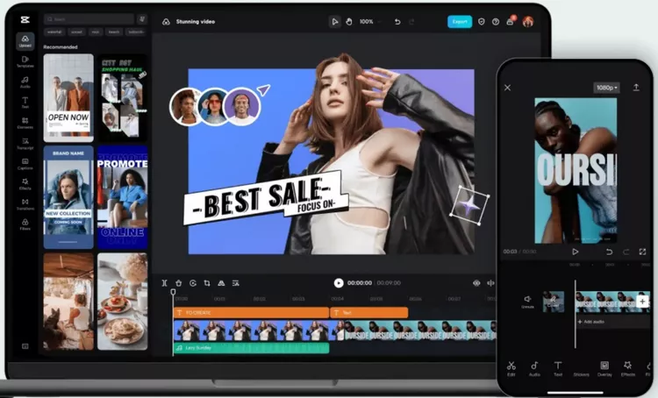Open the Filters panel in the sidebar
The width and height of the screenshot is (658, 398).
point(25,224)
